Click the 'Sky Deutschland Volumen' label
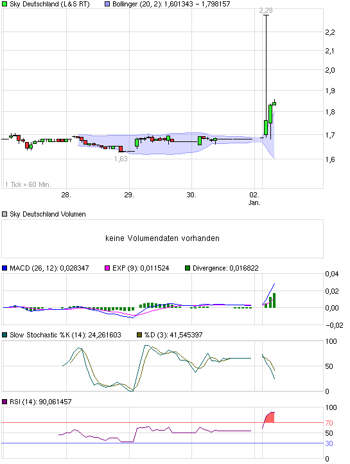Screen dimensions: 350x464 [48, 214]
